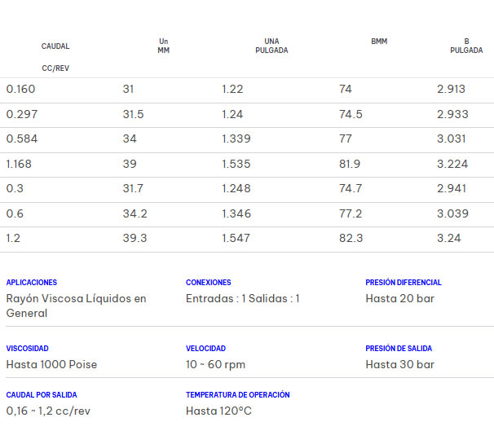
Task: Select the TEMPERATURA DE OPERACIÓN label
Action: coord(238,395)
